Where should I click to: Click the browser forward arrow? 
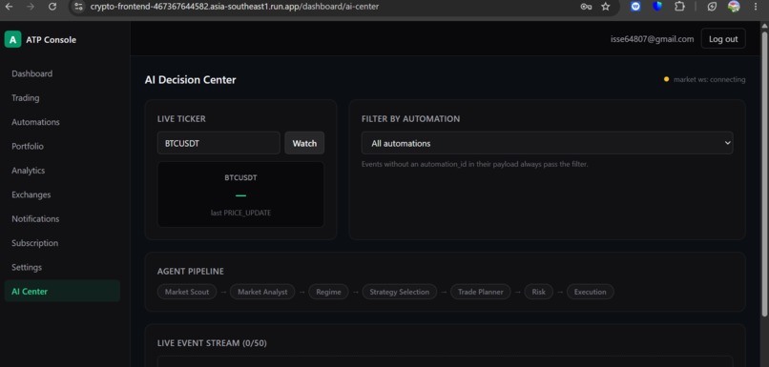pos(31,7)
